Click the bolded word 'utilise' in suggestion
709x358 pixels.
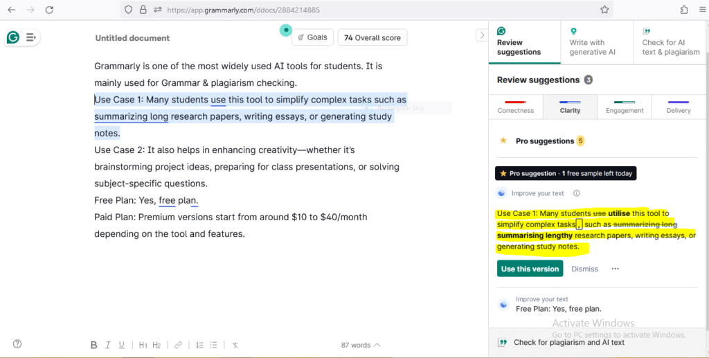619,213
